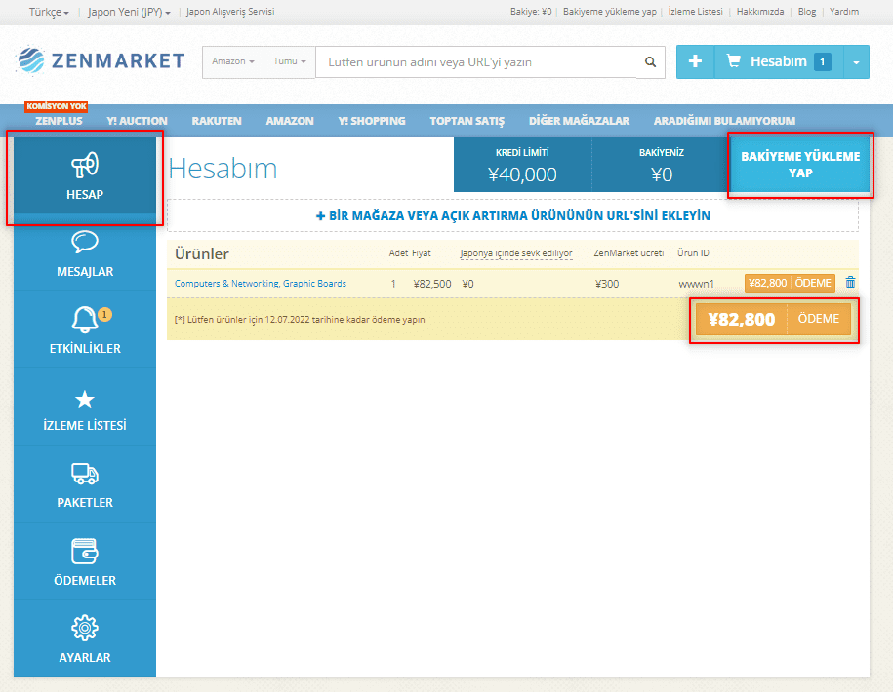Click add store or auction URL link
This screenshot has height=692, width=893.
(x=512, y=215)
